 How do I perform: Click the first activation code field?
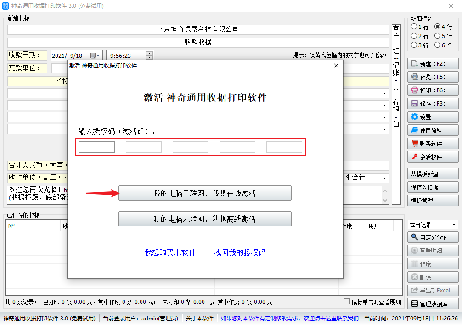tap(97, 147)
